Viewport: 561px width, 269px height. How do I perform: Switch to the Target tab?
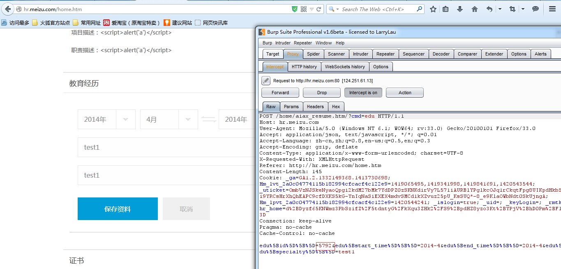(x=272, y=54)
